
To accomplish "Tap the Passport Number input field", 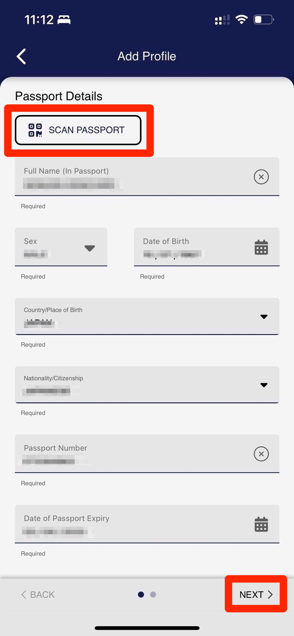I will point(132,454).
